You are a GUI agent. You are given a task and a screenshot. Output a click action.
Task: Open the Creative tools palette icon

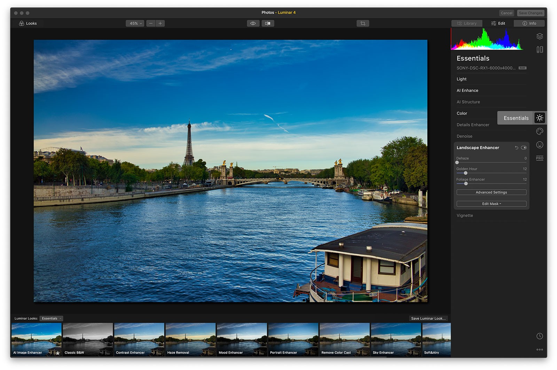pos(540,131)
